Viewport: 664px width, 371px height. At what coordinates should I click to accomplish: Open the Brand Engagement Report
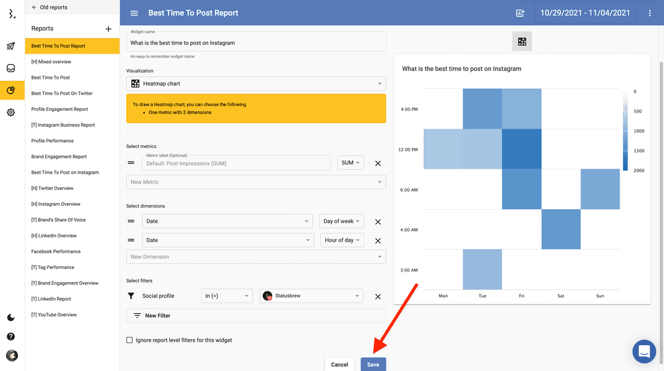(59, 157)
